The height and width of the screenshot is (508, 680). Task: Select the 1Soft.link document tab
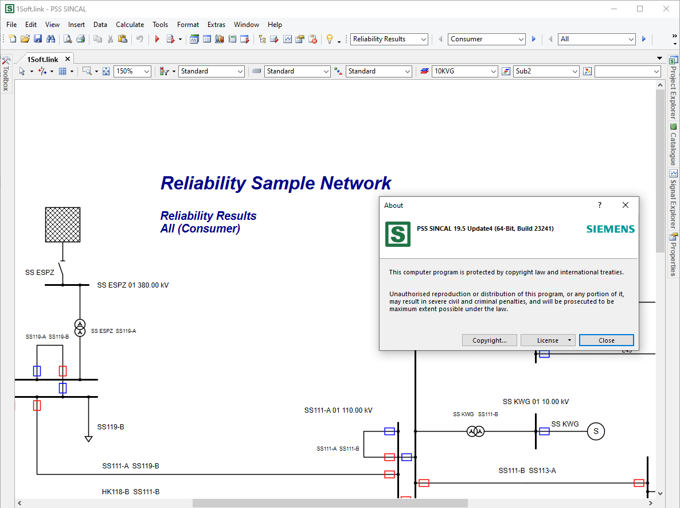pos(42,60)
